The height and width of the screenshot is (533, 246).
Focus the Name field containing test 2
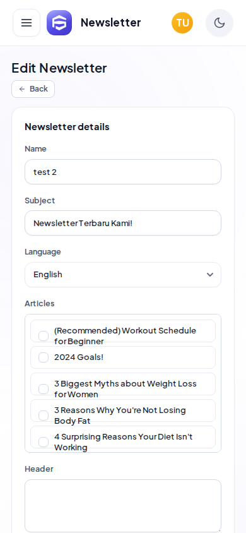coord(123,172)
